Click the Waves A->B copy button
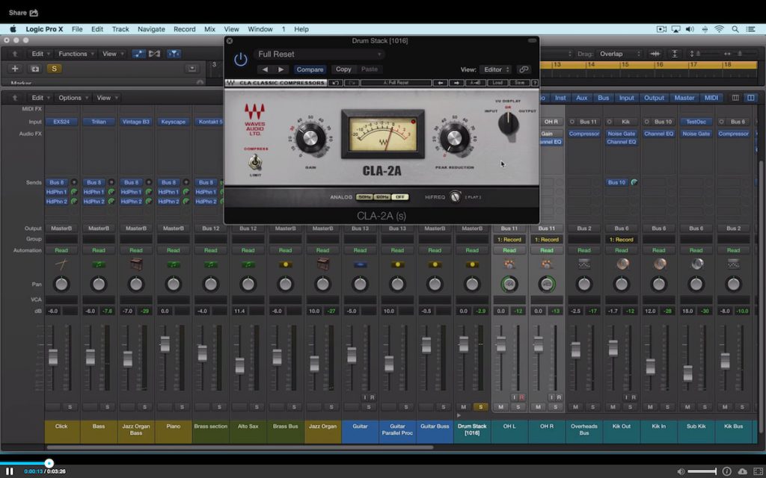The height and width of the screenshot is (478, 766). 474,83
